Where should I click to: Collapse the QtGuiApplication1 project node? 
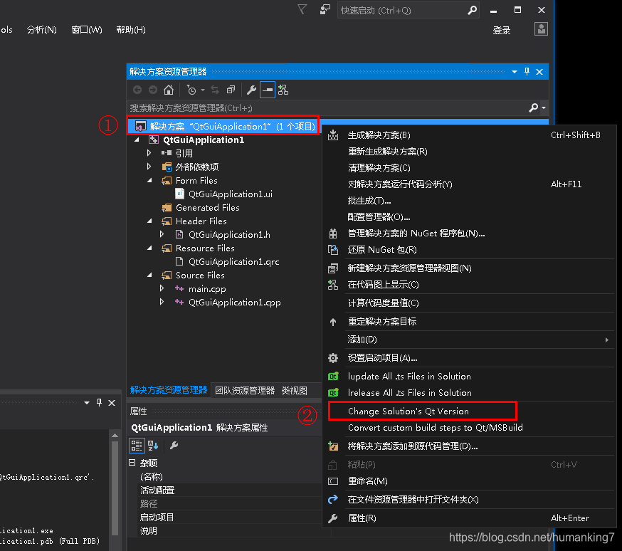[137, 140]
